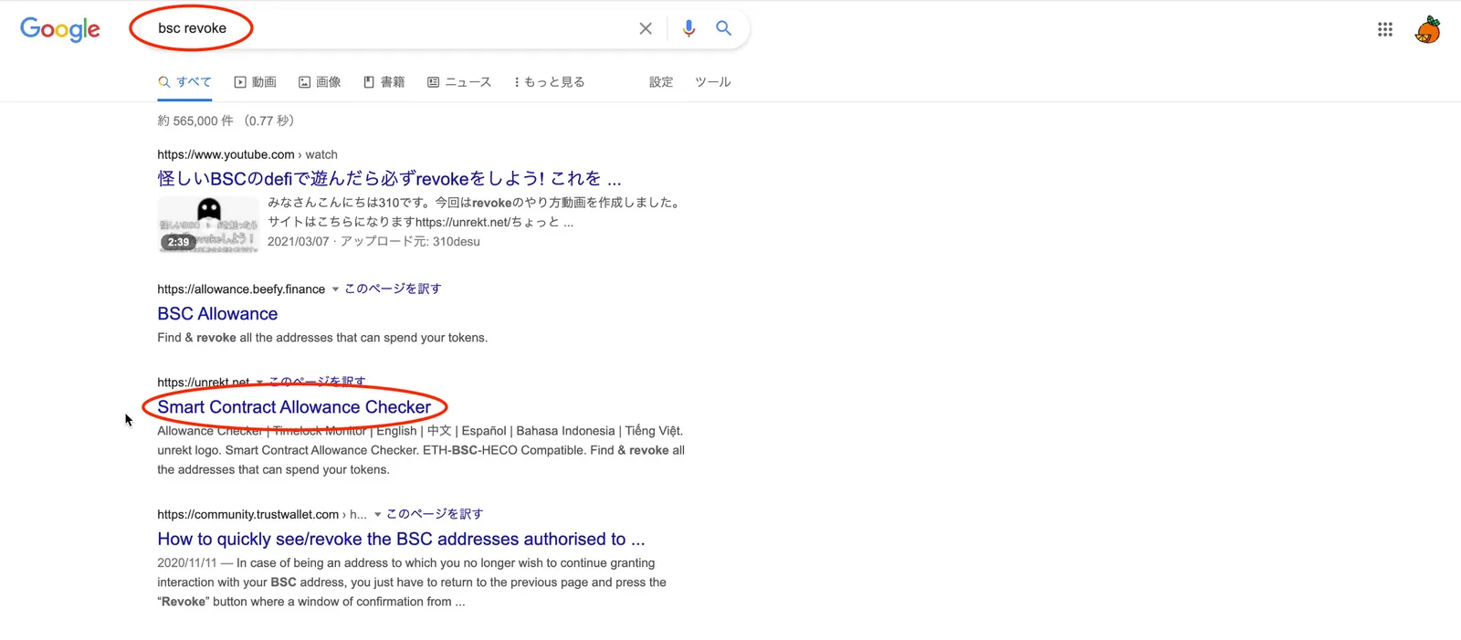Open 設定 settings

pos(661,82)
